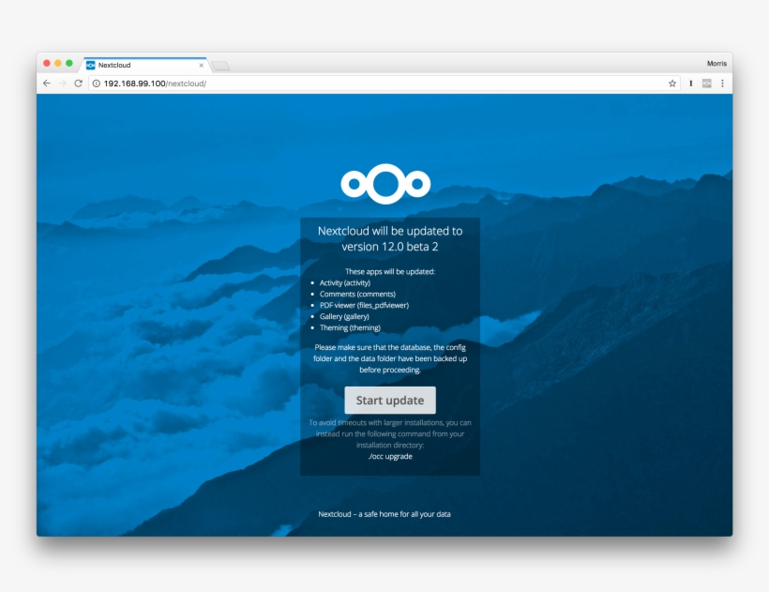Image resolution: width=769 pixels, height=592 pixels.
Task: Open a new tab with the new tab button
Action: tap(220, 65)
